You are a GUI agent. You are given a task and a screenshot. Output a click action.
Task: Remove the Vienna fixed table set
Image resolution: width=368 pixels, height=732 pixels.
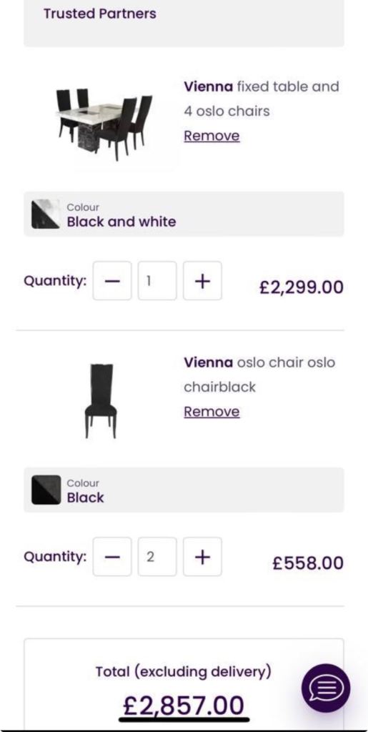(x=212, y=136)
